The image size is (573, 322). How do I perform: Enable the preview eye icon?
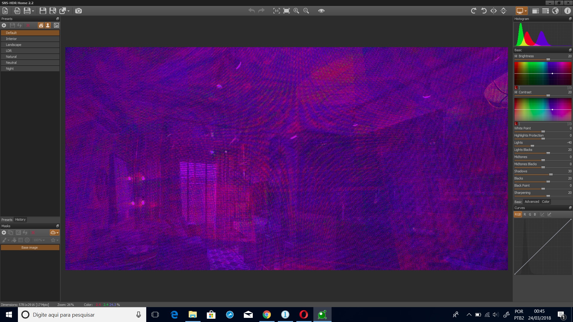[321, 11]
